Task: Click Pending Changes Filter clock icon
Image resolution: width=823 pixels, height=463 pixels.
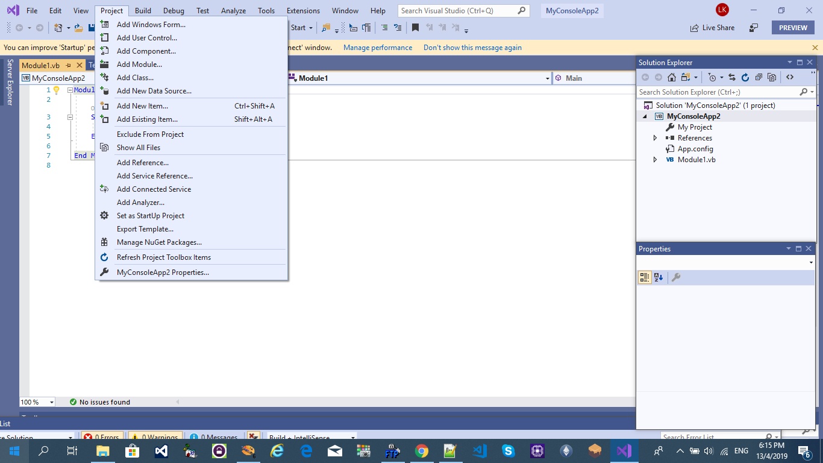Action: click(712, 77)
